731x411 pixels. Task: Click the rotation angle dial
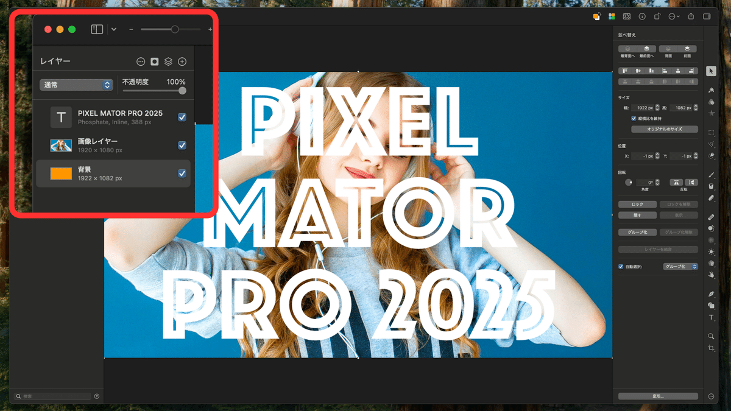pos(629,182)
